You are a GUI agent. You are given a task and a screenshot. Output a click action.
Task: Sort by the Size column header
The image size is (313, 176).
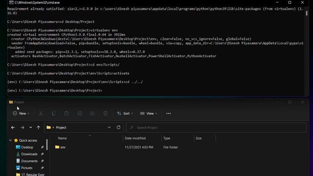(x=199, y=138)
